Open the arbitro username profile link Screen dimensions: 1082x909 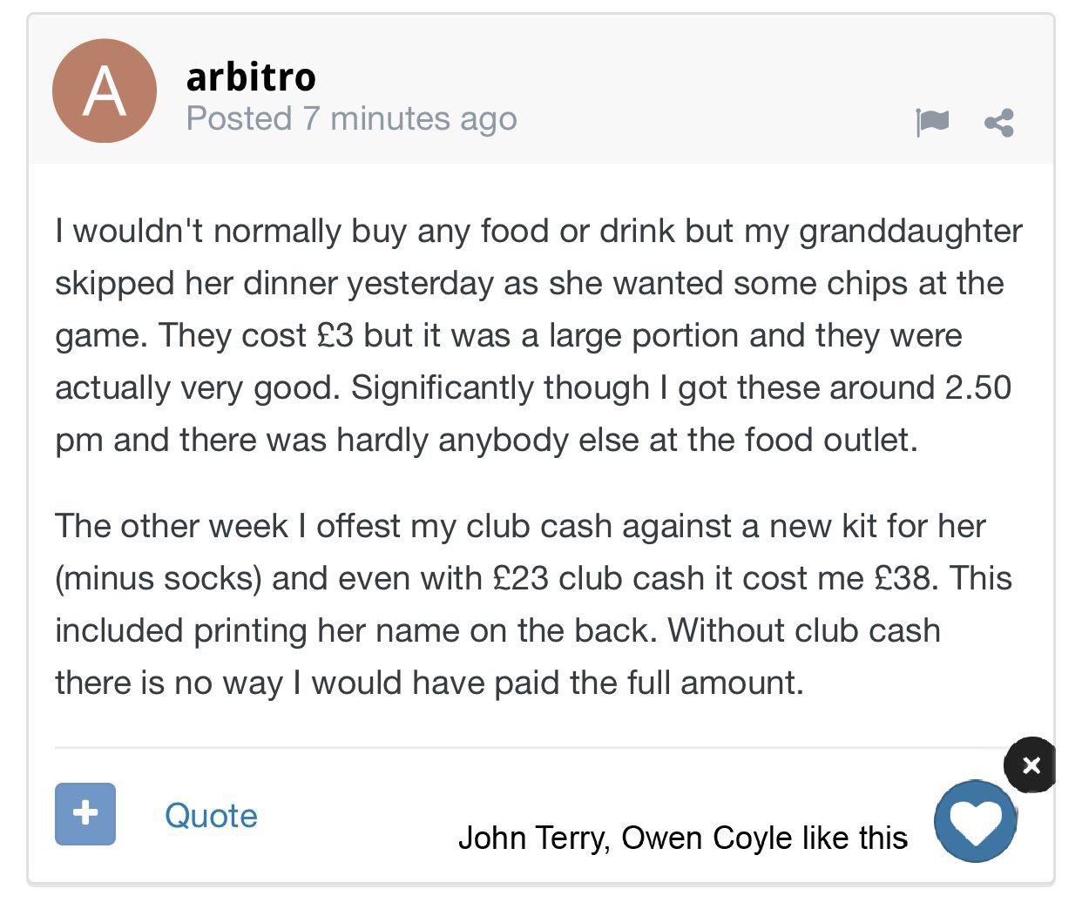(x=251, y=77)
